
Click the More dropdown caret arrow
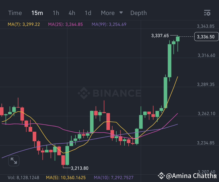pos(121,13)
